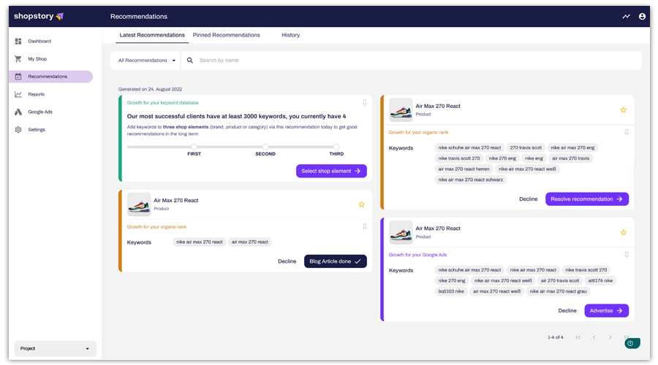This screenshot has height=365, width=658.
Task: Switch to History tab
Action: tap(290, 35)
